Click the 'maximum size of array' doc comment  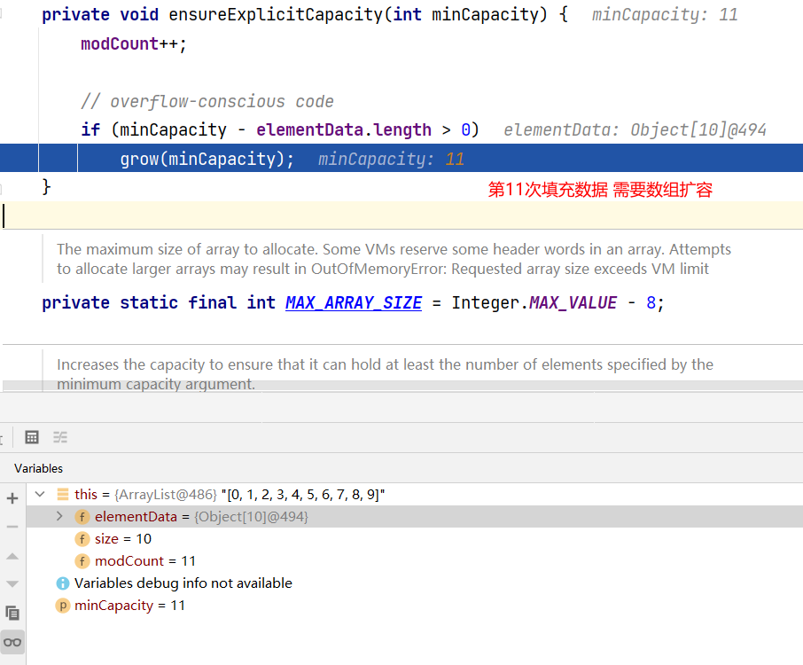coord(394,259)
